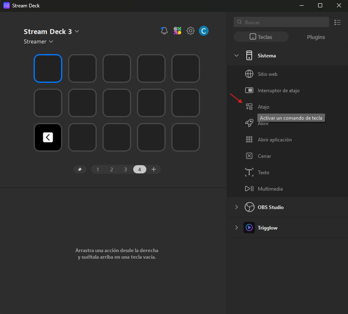The image size is (348, 314).
Task: Go to page 2
Action: [x=111, y=170]
